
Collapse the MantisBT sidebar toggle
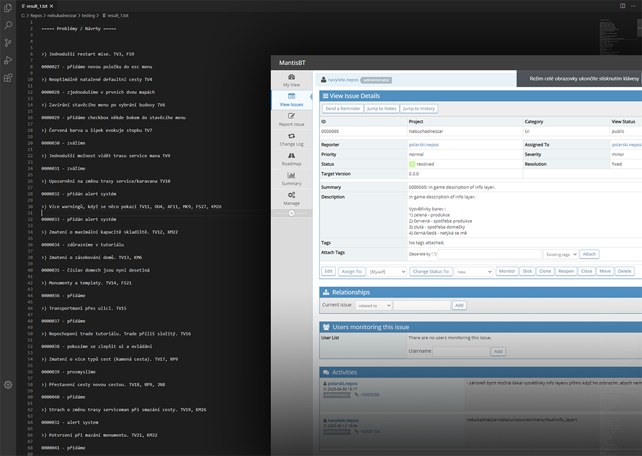pos(291,213)
